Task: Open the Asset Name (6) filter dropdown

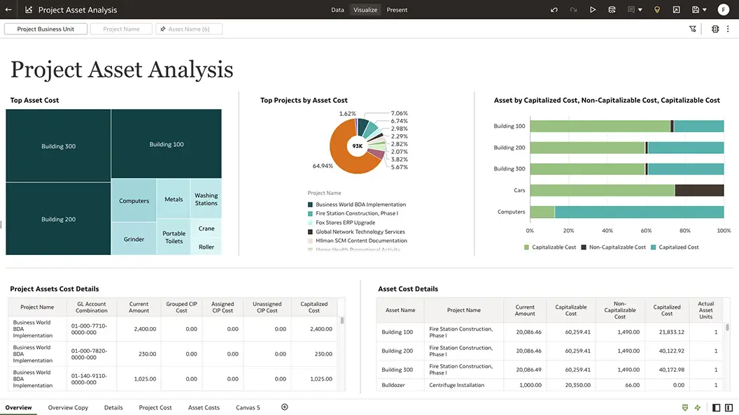Action: [188, 29]
